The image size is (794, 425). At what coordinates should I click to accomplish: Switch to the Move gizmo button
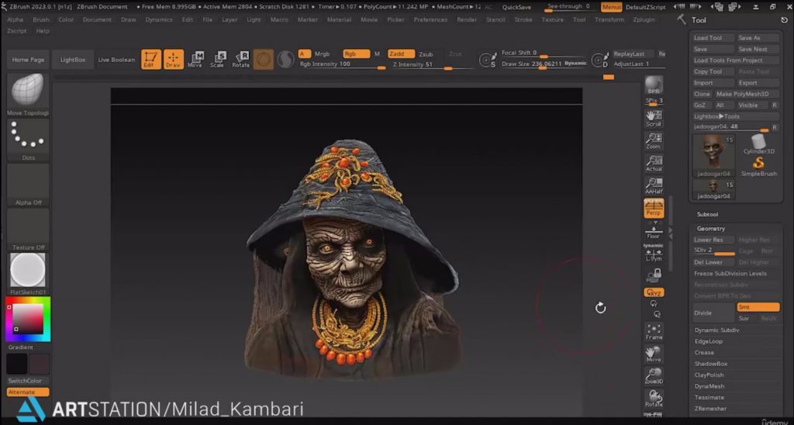coord(195,59)
